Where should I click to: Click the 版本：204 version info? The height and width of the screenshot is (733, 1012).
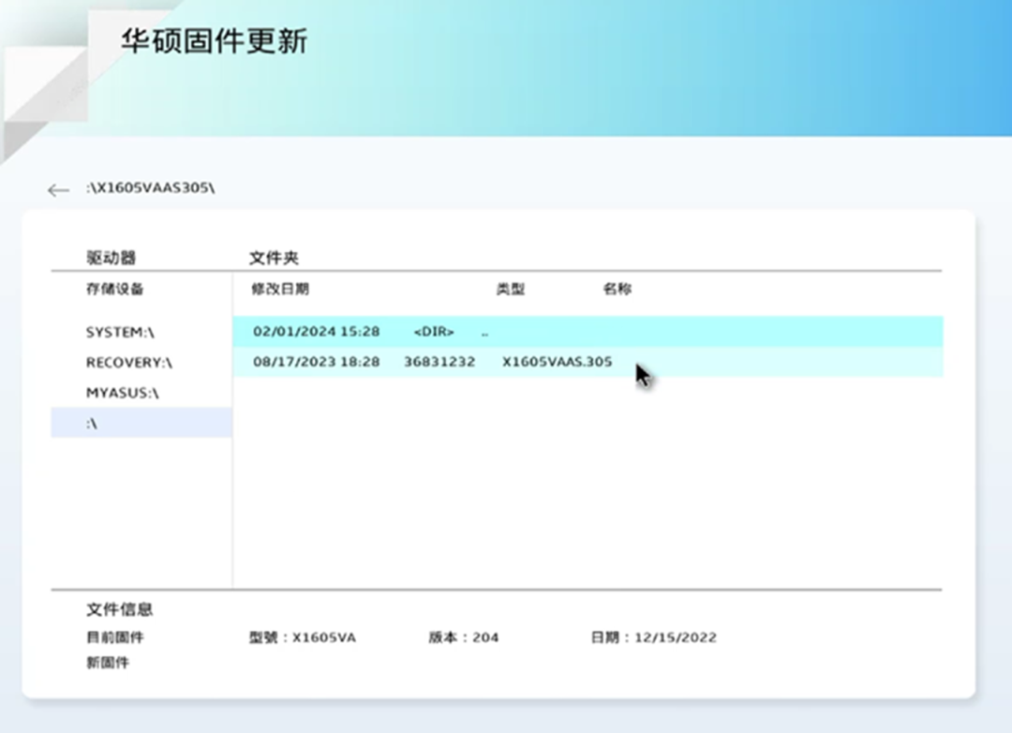[x=464, y=637]
